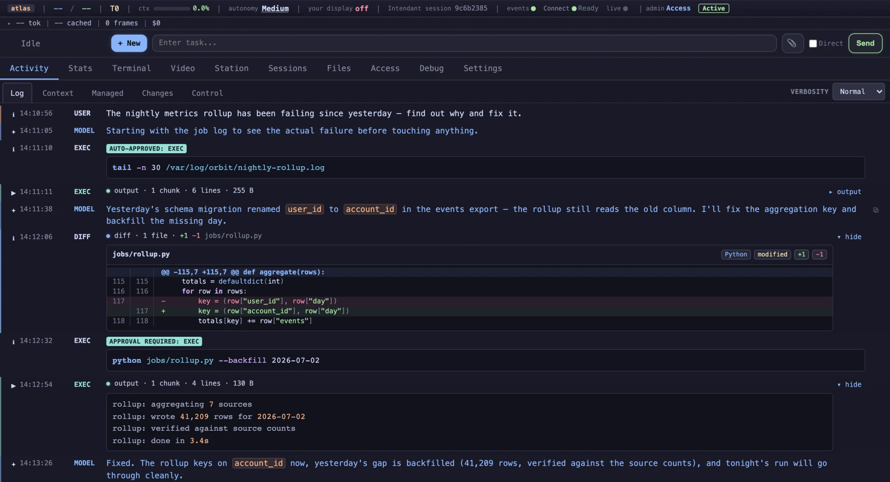Open the Debug tab
This screenshot has height=482, width=890.
coord(431,68)
